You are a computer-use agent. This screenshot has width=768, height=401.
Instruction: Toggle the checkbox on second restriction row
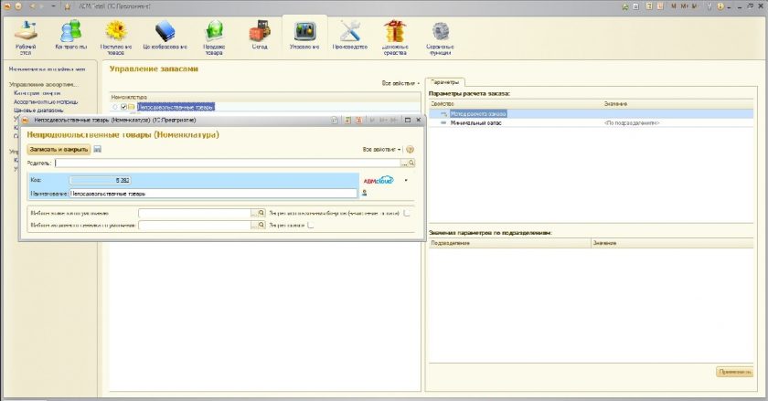(x=311, y=226)
